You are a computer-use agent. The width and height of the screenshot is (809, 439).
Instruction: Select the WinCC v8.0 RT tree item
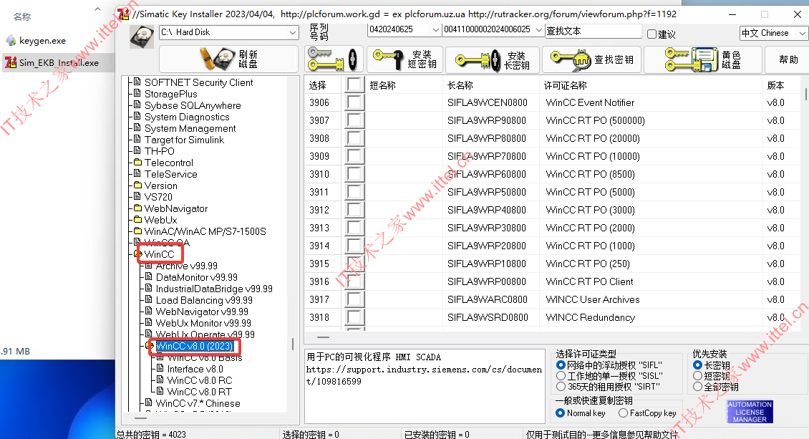pyautogui.click(x=199, y=392)
